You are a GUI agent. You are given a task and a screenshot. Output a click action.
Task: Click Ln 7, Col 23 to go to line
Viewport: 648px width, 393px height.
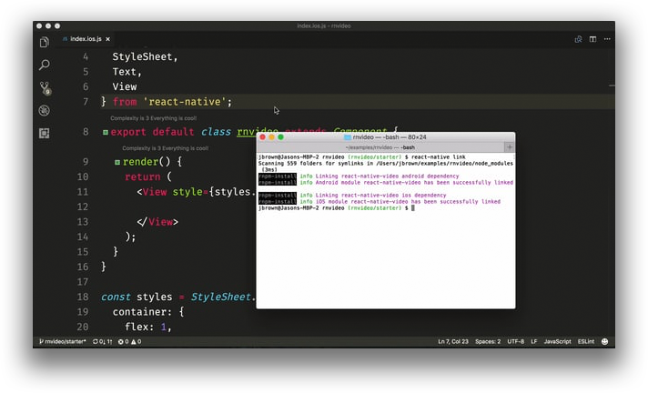pyautogui.click(x=453, y=342)
